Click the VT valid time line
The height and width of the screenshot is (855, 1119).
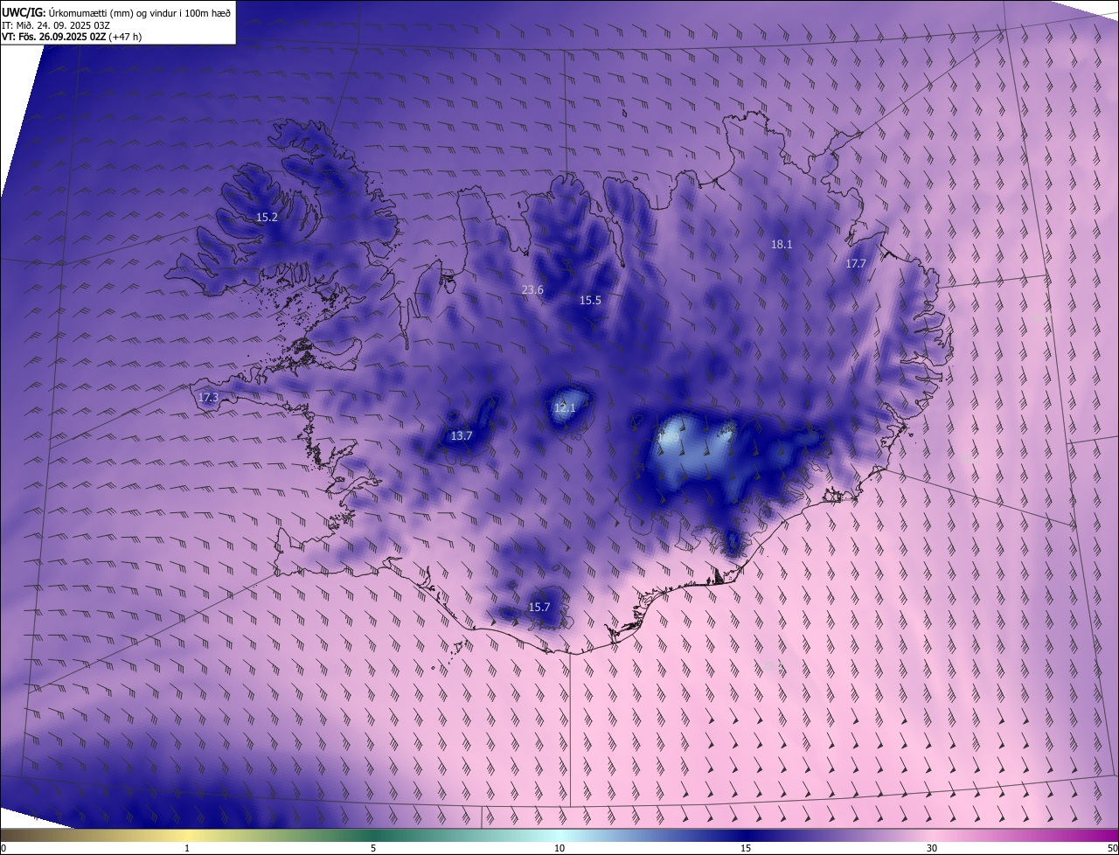tap(72, 37)
